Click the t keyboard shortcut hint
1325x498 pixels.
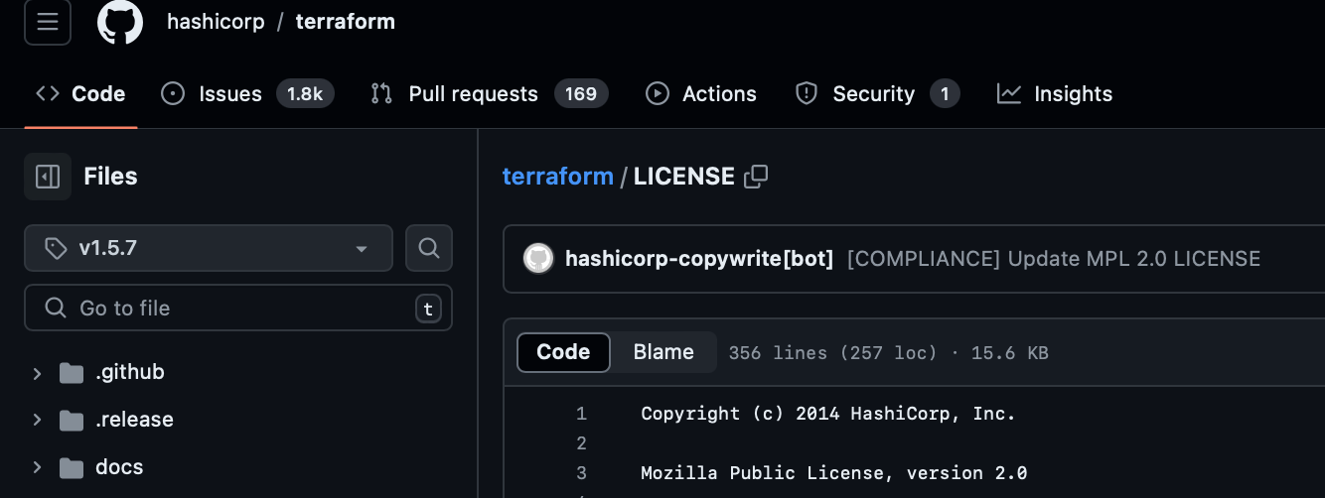point(428,310)
